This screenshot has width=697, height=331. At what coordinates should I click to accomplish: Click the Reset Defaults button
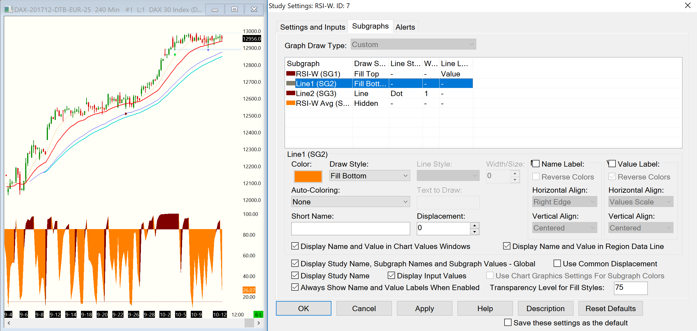(x=610, y=309)
